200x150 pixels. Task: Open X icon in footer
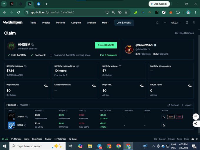[x=197, y=139]
